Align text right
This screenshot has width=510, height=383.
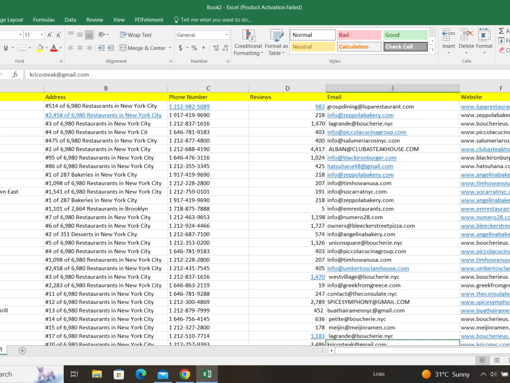click(89, 48)
